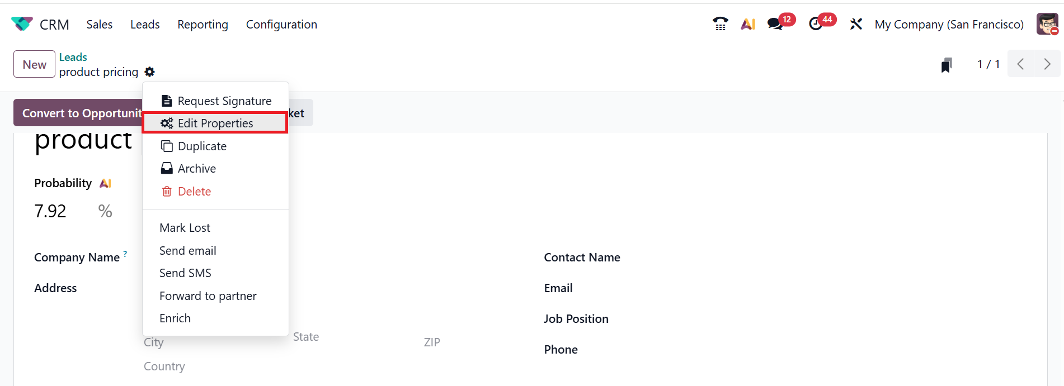
Task: Click the debug tools wrench icon
Action: click(856, 24)
